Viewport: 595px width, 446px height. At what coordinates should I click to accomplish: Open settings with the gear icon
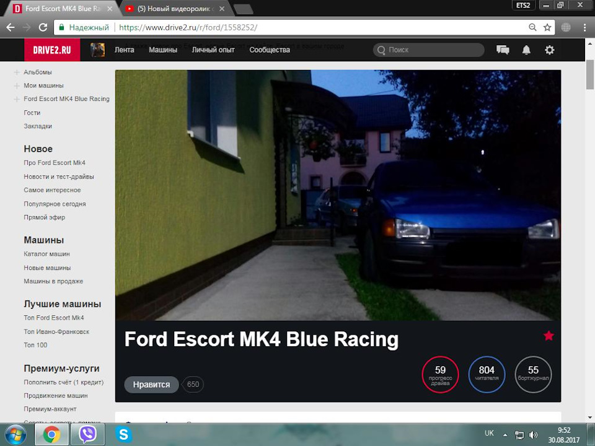(550, 50)
